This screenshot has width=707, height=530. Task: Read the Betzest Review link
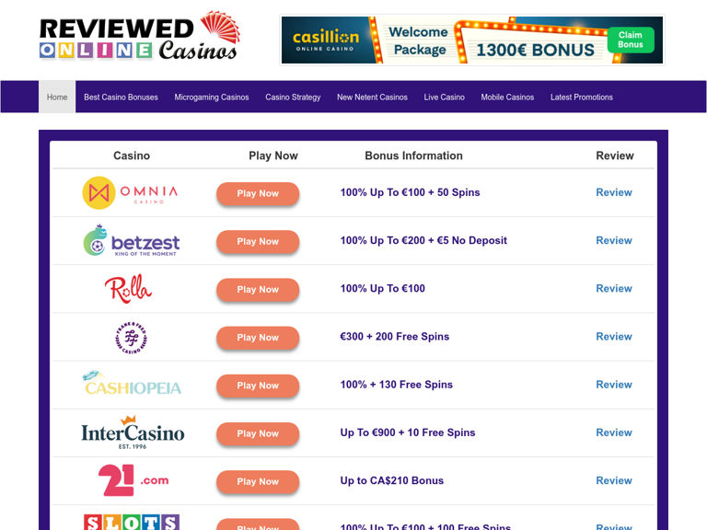point(613,240)
